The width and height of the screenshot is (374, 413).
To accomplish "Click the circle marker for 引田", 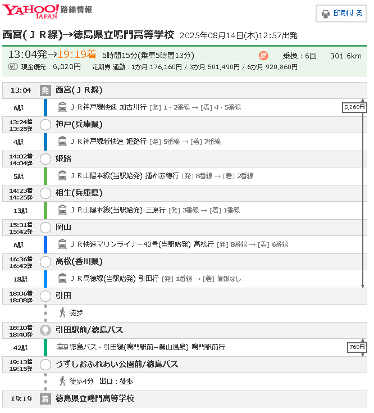I will coord(45,296).
